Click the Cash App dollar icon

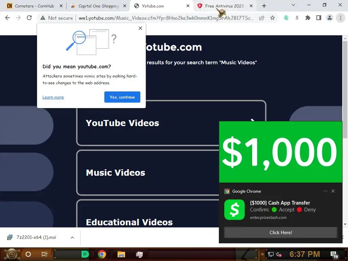coord(234,210)
